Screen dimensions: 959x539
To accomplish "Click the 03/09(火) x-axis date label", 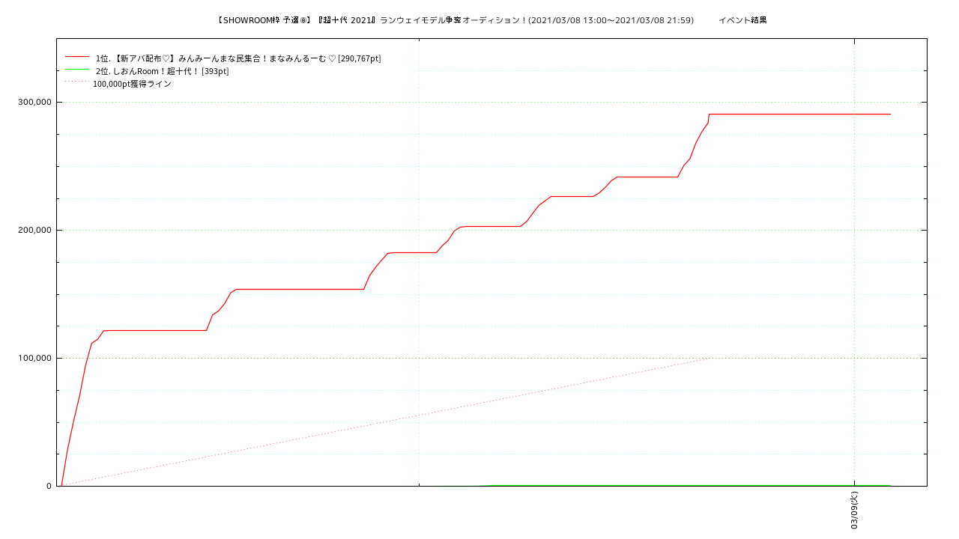I will tap(854, 511).
